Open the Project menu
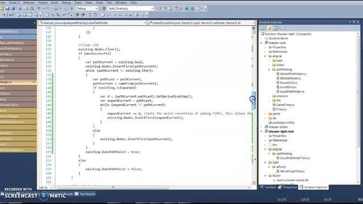Viewport: 363px width, 204px height. (x=43, y=2)
